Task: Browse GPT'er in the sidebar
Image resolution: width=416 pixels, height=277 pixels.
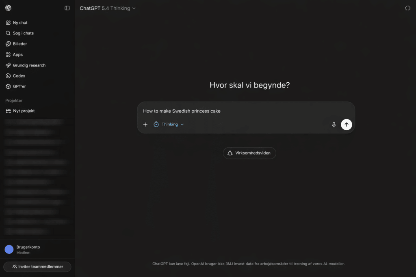Action: click(19, 86)
